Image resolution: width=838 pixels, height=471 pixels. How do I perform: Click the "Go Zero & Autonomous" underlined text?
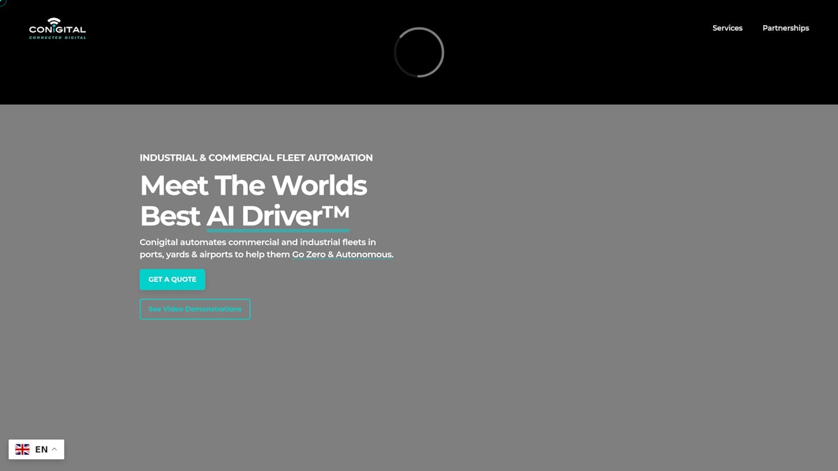point(342,255)
